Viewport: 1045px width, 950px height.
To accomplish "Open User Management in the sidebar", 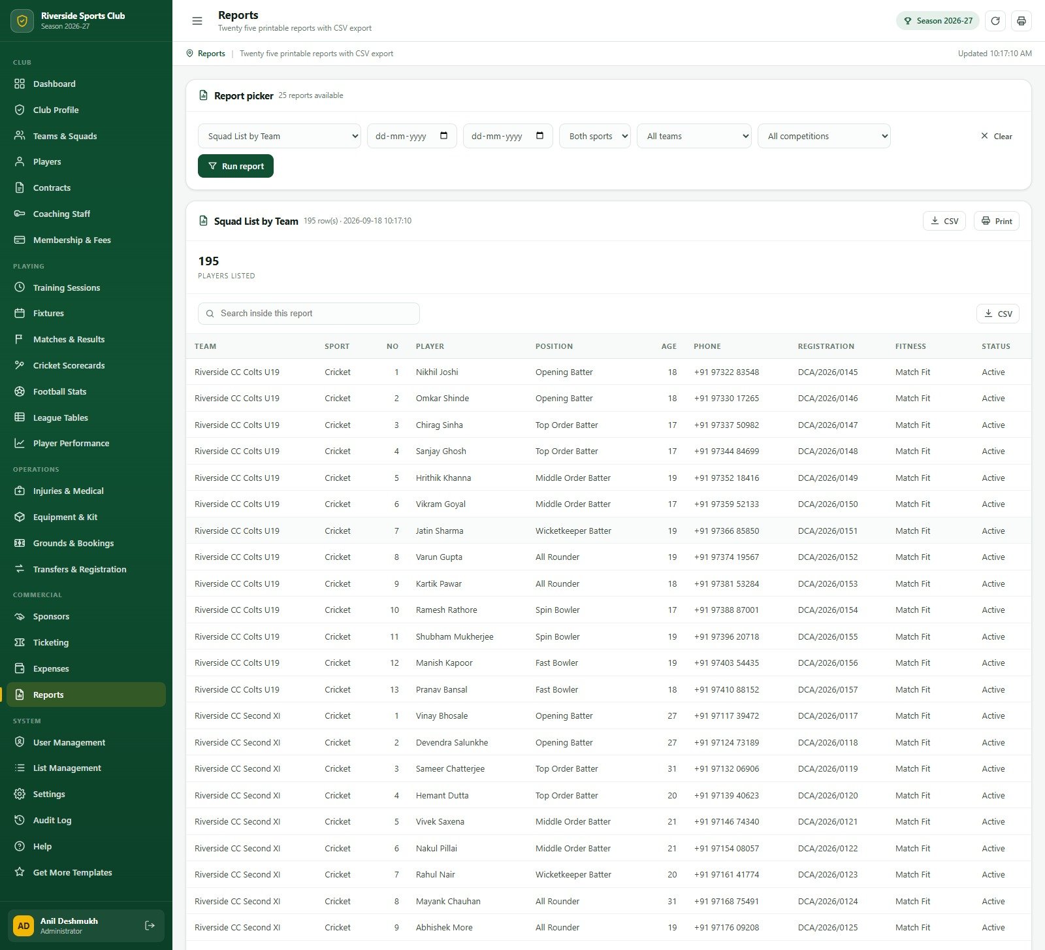I will (86, 742).
